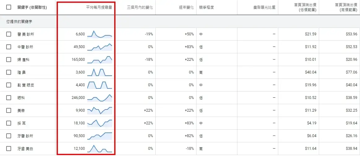Click the 您提供的關鍵字 section row
This screenshot has width=360, height=156.
point(20,22)
